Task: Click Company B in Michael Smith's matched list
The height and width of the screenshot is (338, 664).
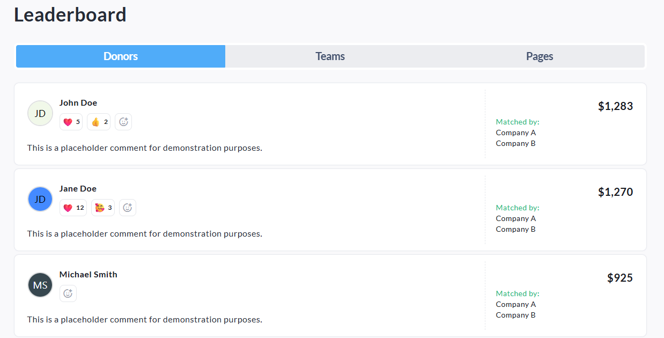Action: (515, 315)
